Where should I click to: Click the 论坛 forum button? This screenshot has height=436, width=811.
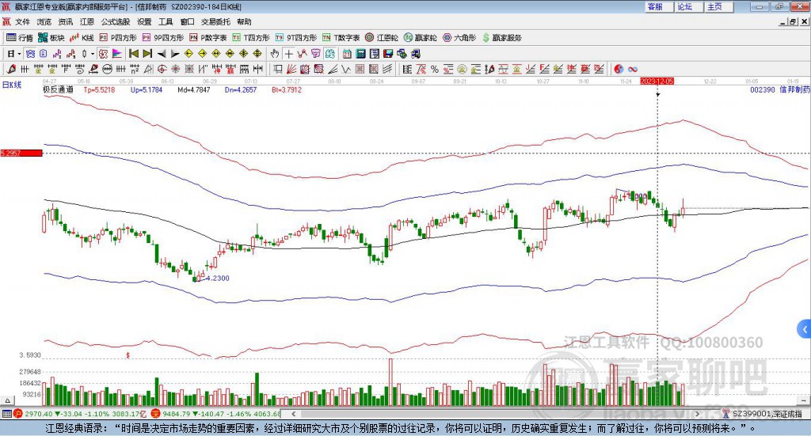click(x=688, y=6)
